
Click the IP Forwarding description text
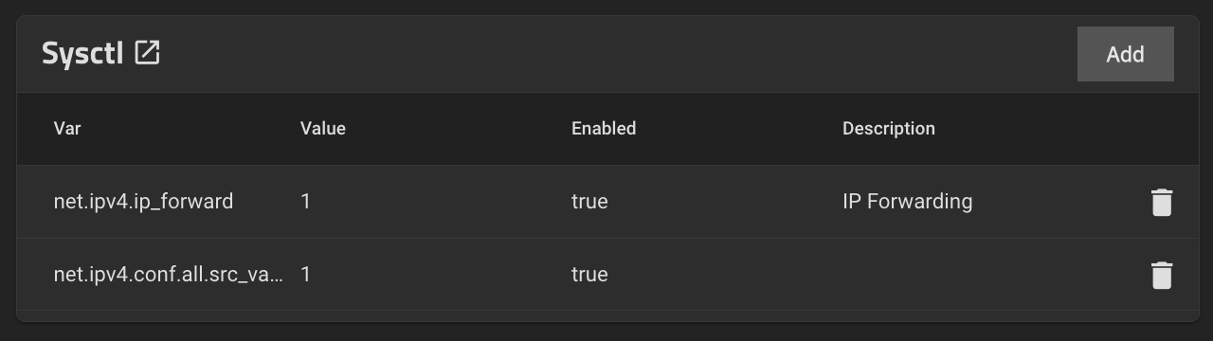(x=907, y=202)
